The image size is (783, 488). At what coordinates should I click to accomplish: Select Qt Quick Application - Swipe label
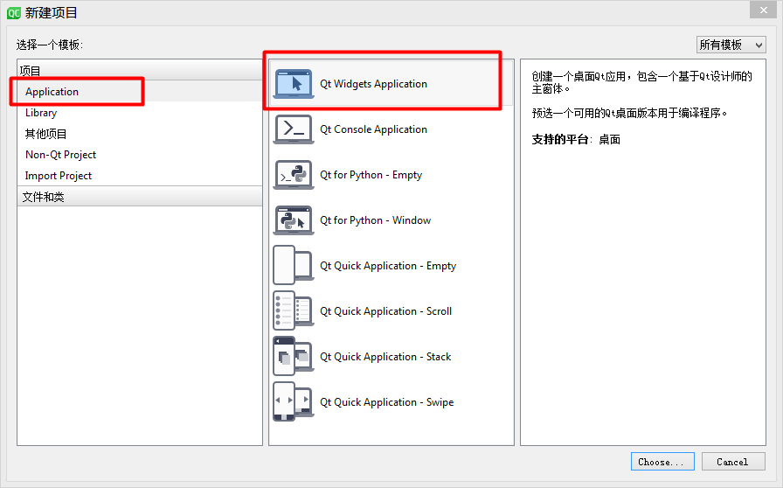387,402
